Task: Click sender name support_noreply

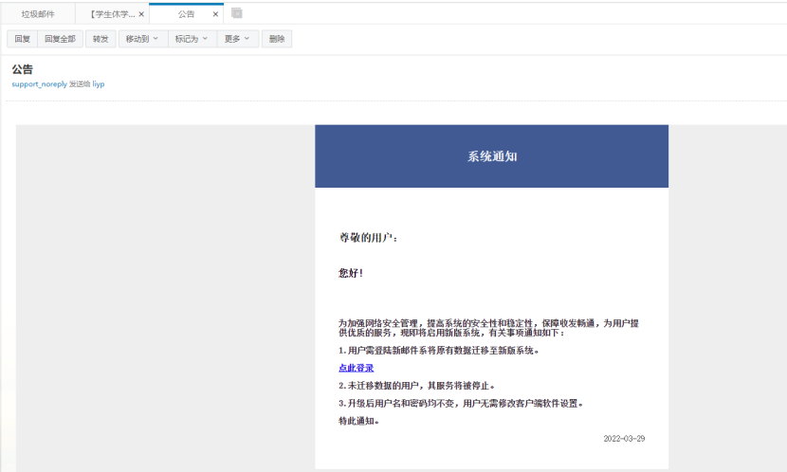Action: point(39,84)
